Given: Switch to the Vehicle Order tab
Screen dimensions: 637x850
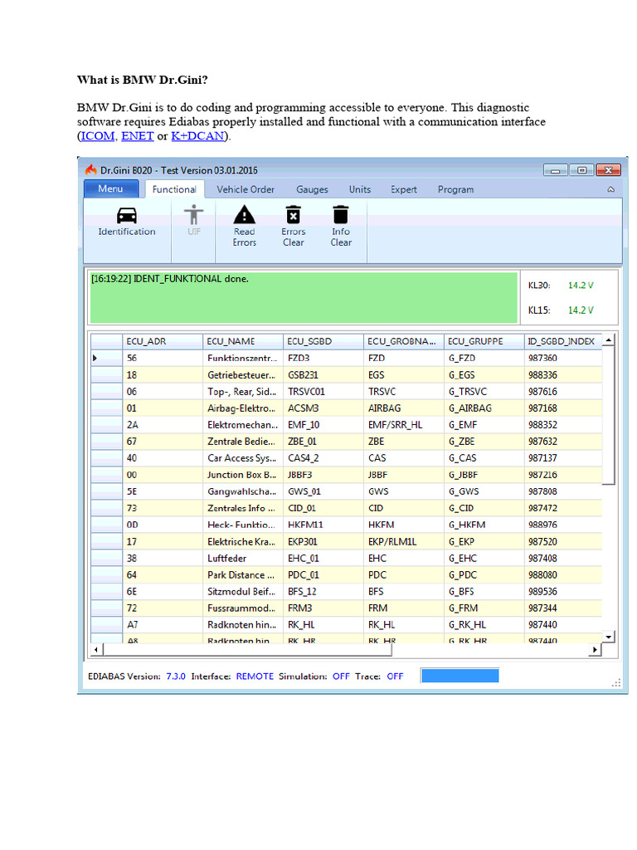Looking at the screenshot, I should pyautogui.click(x=246, y=189).
